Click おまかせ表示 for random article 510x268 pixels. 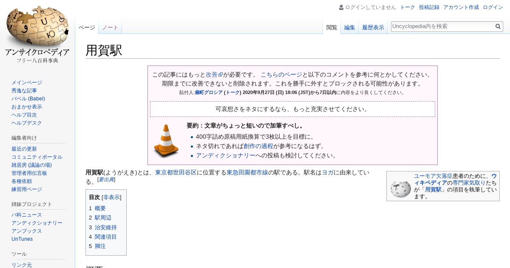coord(27,107)
